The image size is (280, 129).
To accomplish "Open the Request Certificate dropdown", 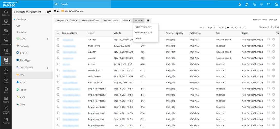I will (67, 20).
